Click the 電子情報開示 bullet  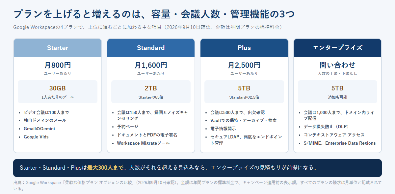(223, 129)
